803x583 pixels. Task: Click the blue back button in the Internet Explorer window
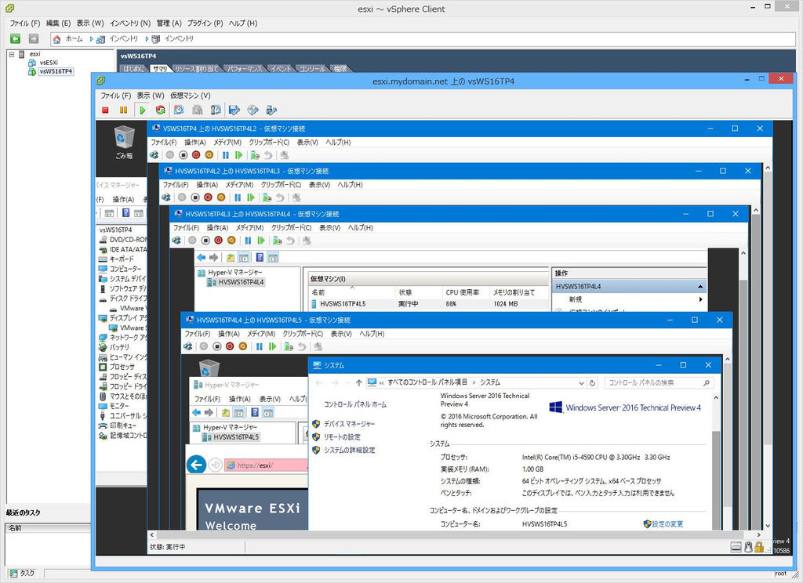click(196, 465)
